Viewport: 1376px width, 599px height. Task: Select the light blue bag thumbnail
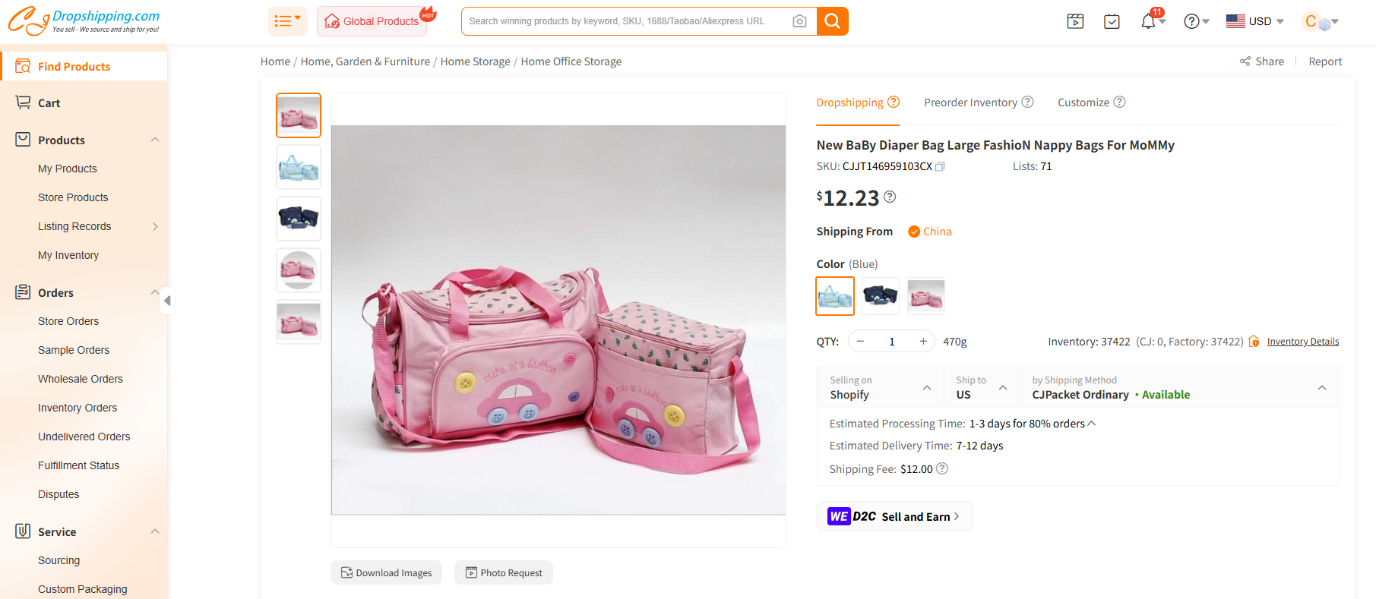pos(298,166)
